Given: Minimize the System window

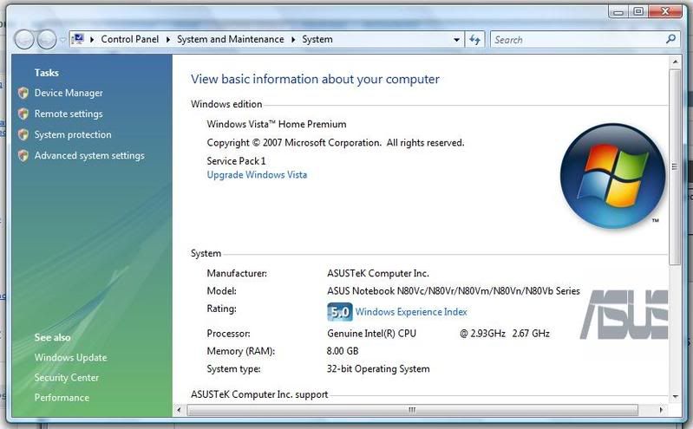Looking at the screenshot, I should [x=618, y=11].
